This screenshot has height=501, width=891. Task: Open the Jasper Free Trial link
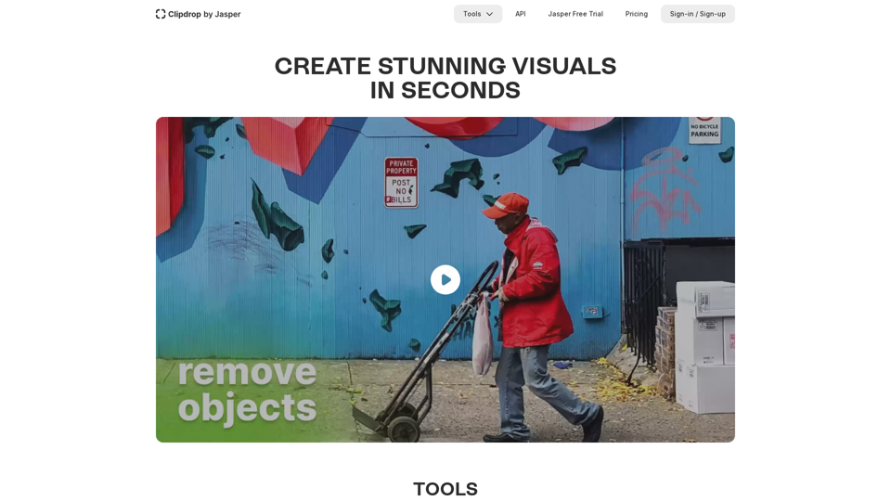coord(575,14)
